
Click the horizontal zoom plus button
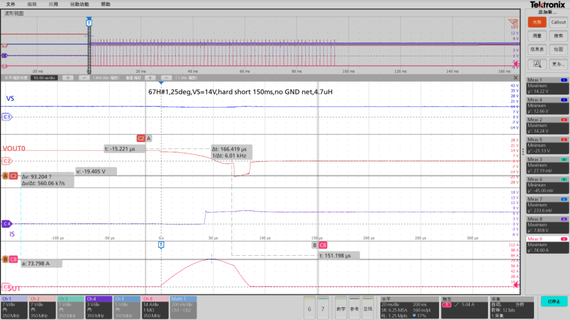[68, 77]
